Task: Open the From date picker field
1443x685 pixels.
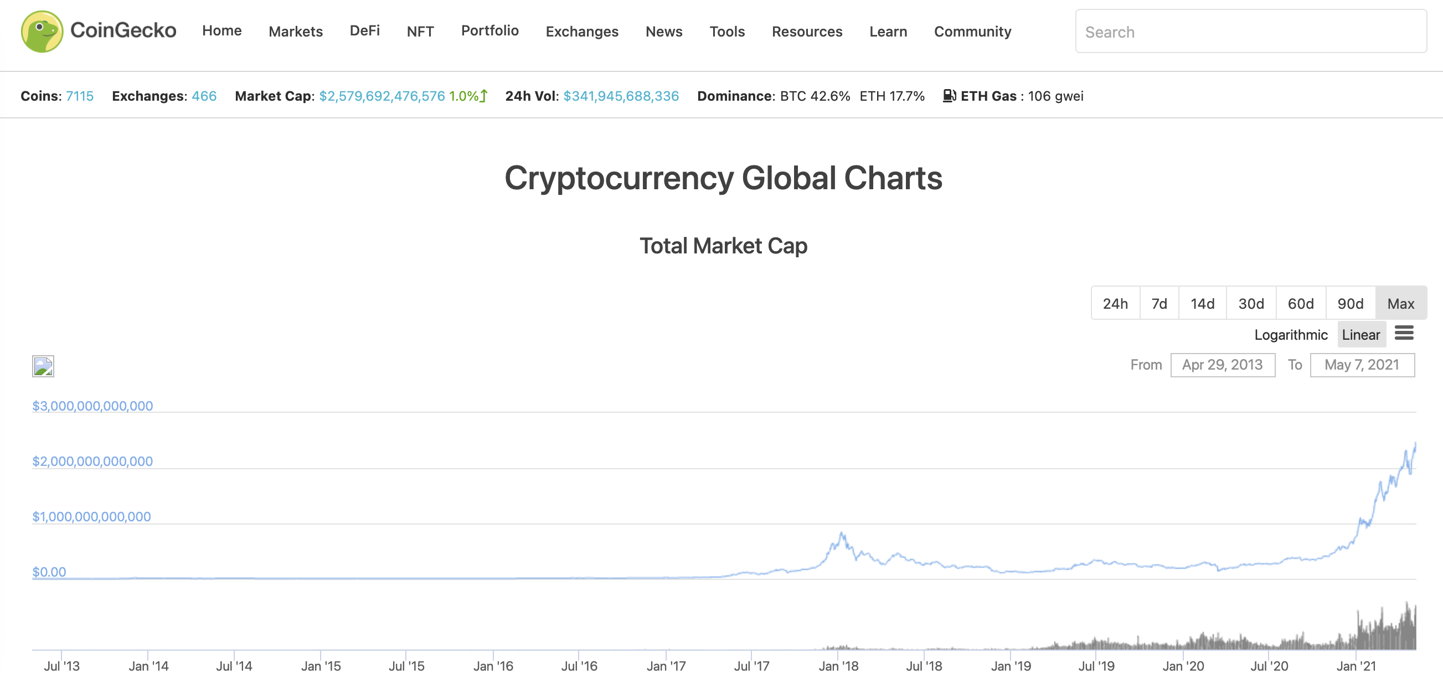Action: [x=1222, y=365]
